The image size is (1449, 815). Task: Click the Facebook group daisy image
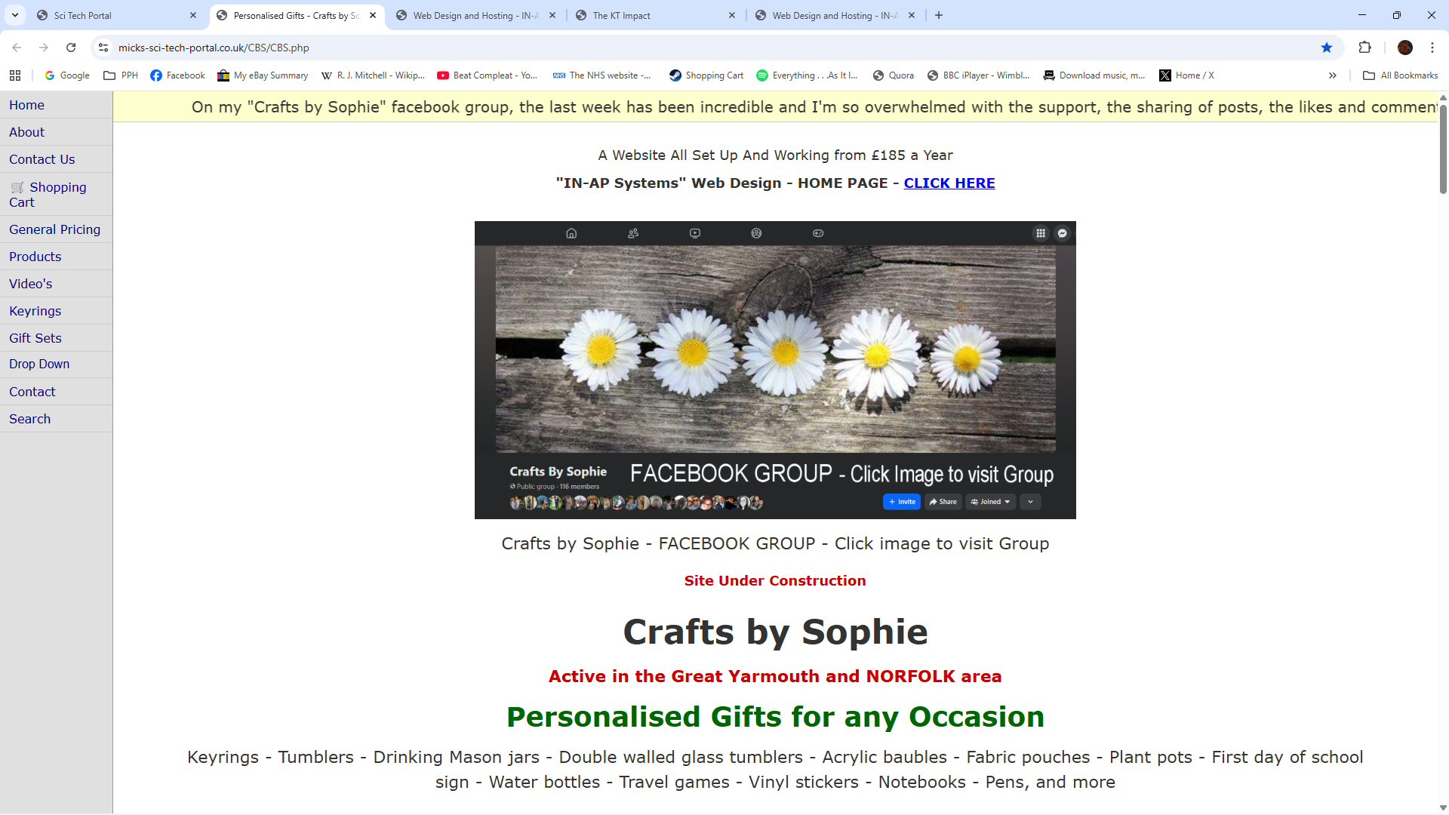point(775,370)
